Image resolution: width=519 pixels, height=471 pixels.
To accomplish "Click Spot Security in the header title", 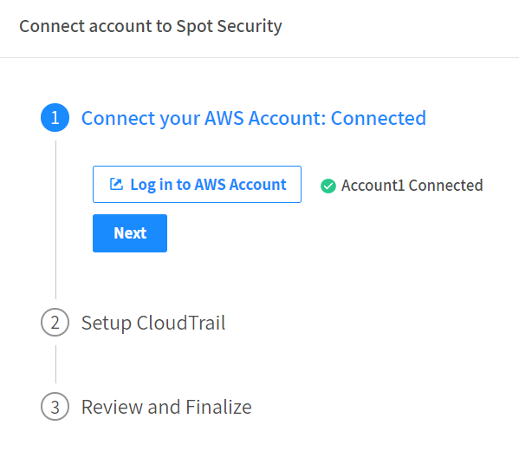I will 229,26.
